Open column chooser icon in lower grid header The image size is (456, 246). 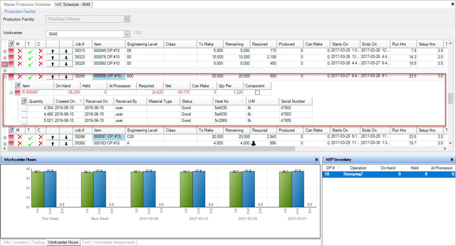tap(11, 130)
